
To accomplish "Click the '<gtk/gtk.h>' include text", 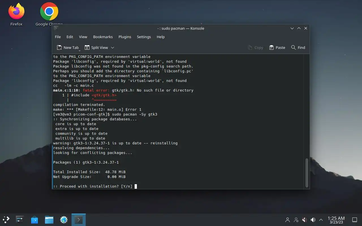I will (104, 95).
